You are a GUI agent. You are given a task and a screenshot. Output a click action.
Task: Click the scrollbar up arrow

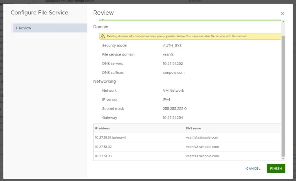click(x=283, y=22)
